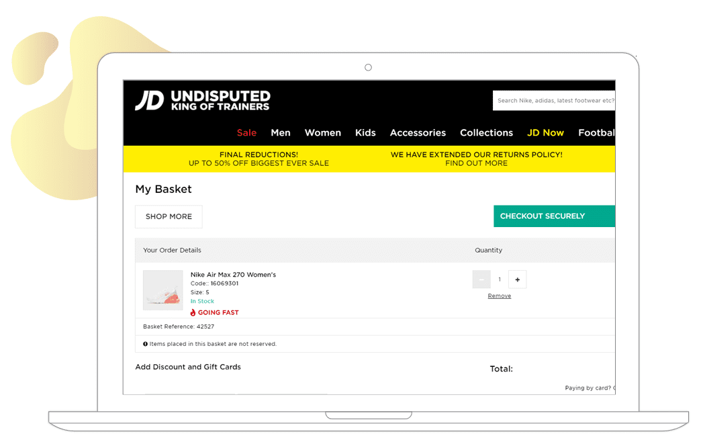This screenshot has width=701, height=438.
Task: Click the Quantity column header
Action: click(x=489, y=250)
